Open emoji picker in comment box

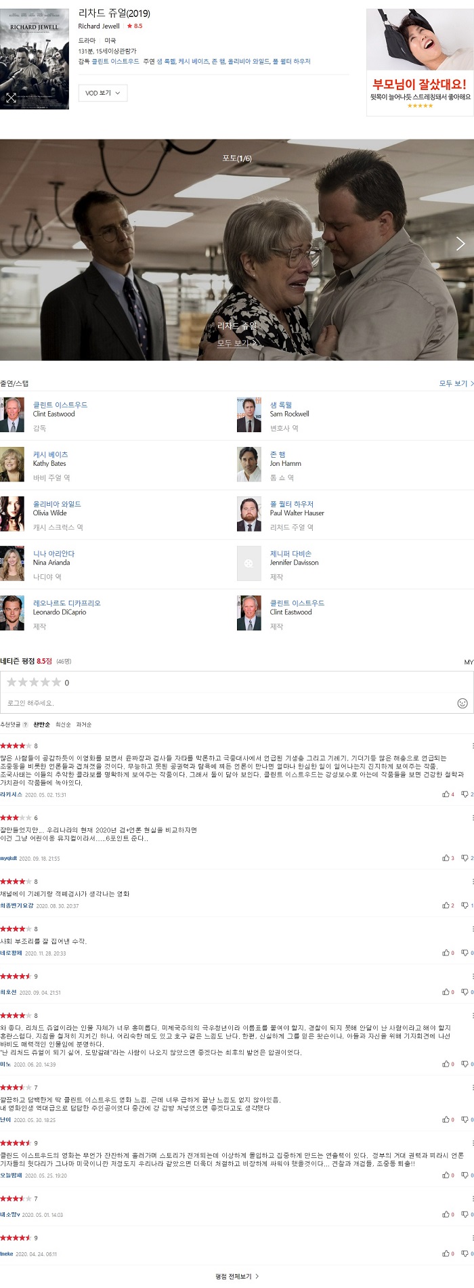click(462, 703)
